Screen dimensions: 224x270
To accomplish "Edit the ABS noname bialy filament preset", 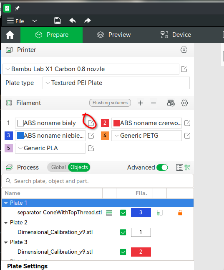I will [91, 123].
